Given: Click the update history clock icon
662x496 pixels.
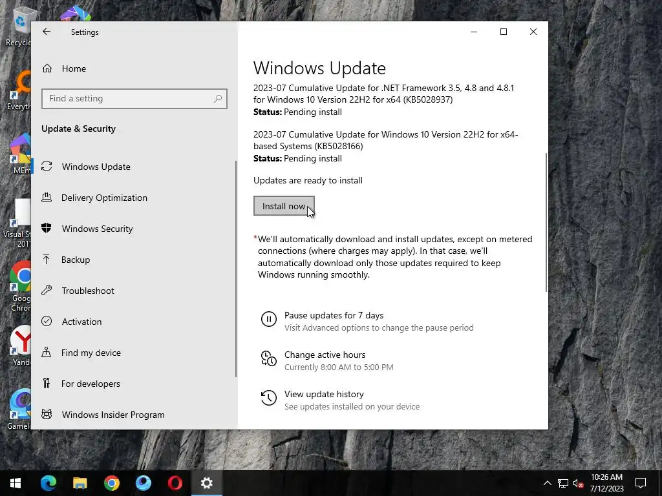Looking at the screenshot, I should coord(268,398).
